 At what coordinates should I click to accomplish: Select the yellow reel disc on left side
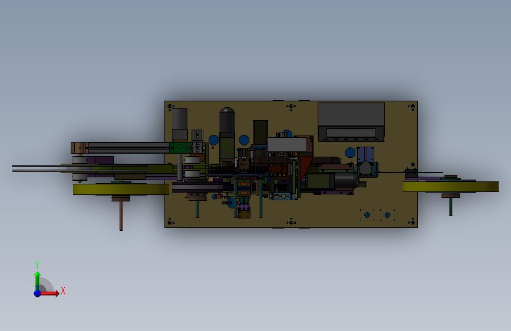(121, 189)
